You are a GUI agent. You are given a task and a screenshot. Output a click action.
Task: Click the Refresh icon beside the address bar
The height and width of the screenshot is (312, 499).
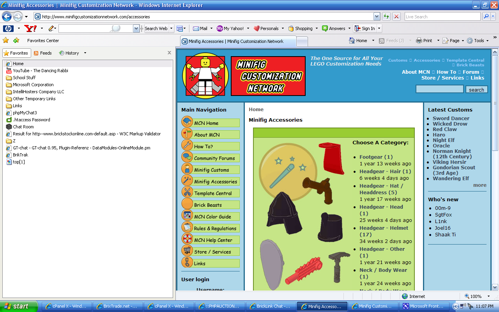[386, 16]
